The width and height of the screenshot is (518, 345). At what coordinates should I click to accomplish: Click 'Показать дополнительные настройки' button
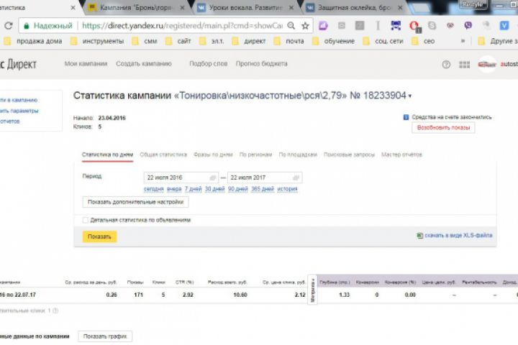[135, 202]
